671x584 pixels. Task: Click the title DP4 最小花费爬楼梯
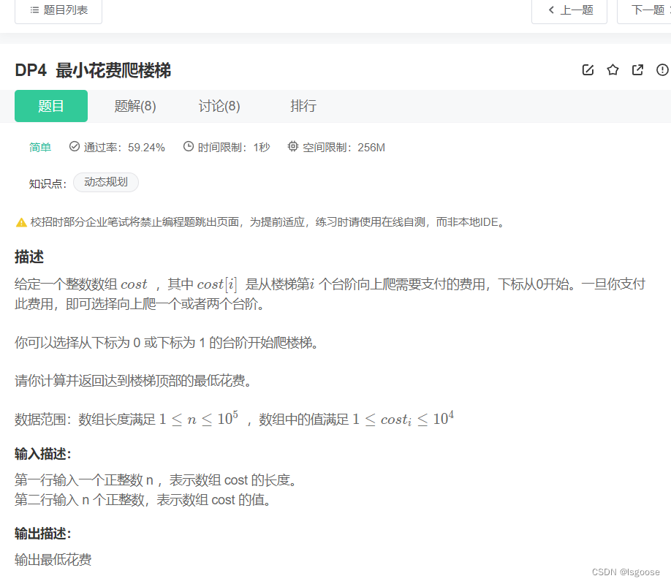tap(93, 71)
